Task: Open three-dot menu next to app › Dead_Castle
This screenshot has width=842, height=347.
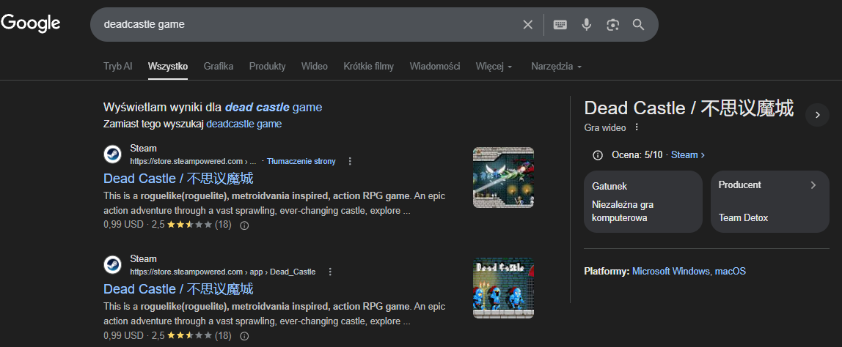Action: pyautogui.click(x=330, y=272)
